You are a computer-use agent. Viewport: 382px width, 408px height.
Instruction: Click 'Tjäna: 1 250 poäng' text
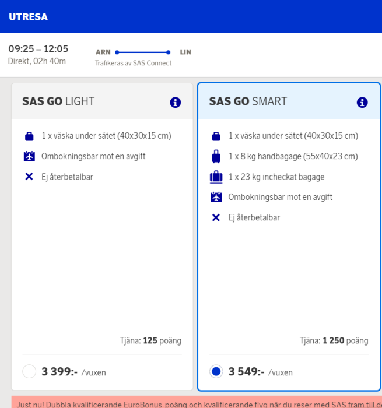coord(334,341)
